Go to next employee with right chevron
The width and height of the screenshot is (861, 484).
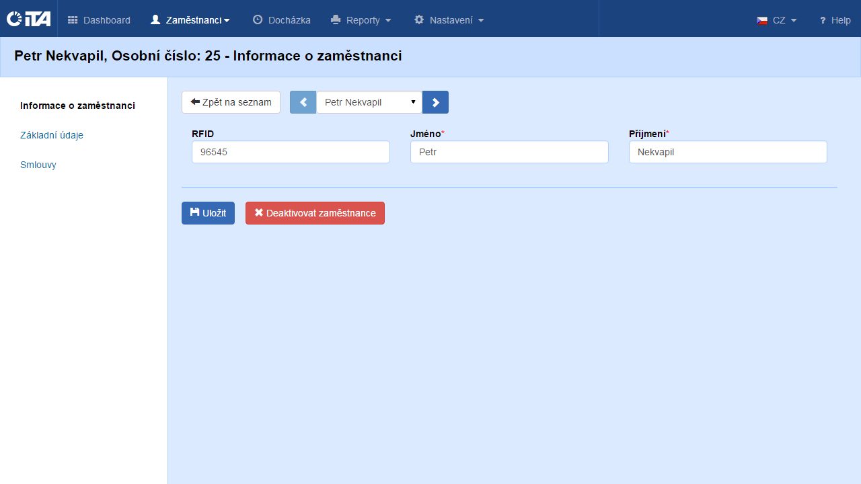click(x=435, y=102)
